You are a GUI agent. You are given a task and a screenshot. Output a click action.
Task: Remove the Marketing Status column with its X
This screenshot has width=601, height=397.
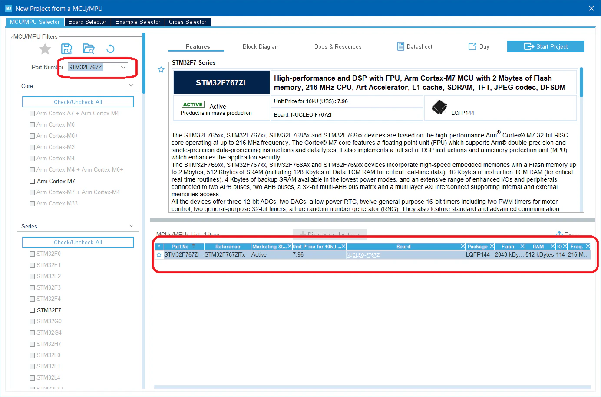click(290, 247)
